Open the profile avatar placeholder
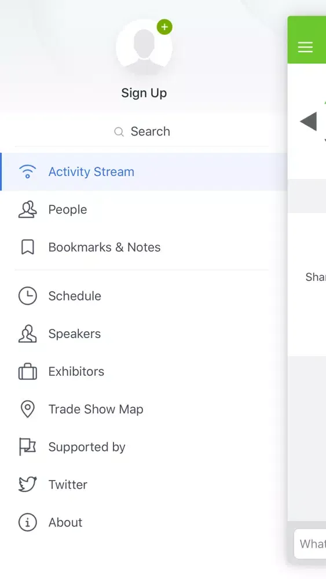 (x=144, y=47)
